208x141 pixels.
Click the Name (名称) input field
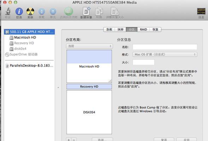[x=165, y=47]
